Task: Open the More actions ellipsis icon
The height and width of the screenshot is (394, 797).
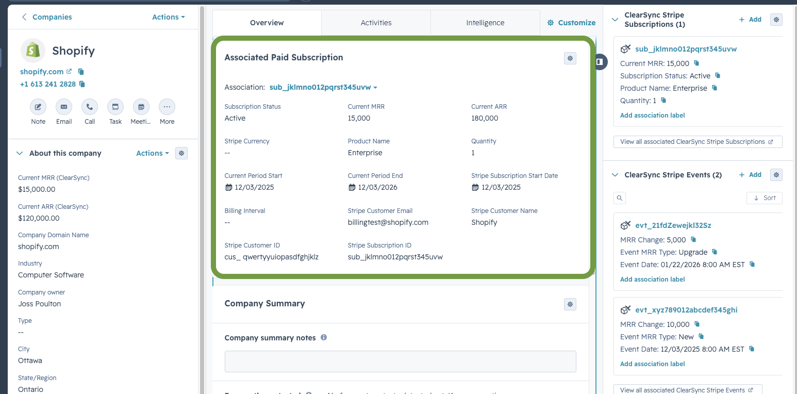Action: click(167, 107)
